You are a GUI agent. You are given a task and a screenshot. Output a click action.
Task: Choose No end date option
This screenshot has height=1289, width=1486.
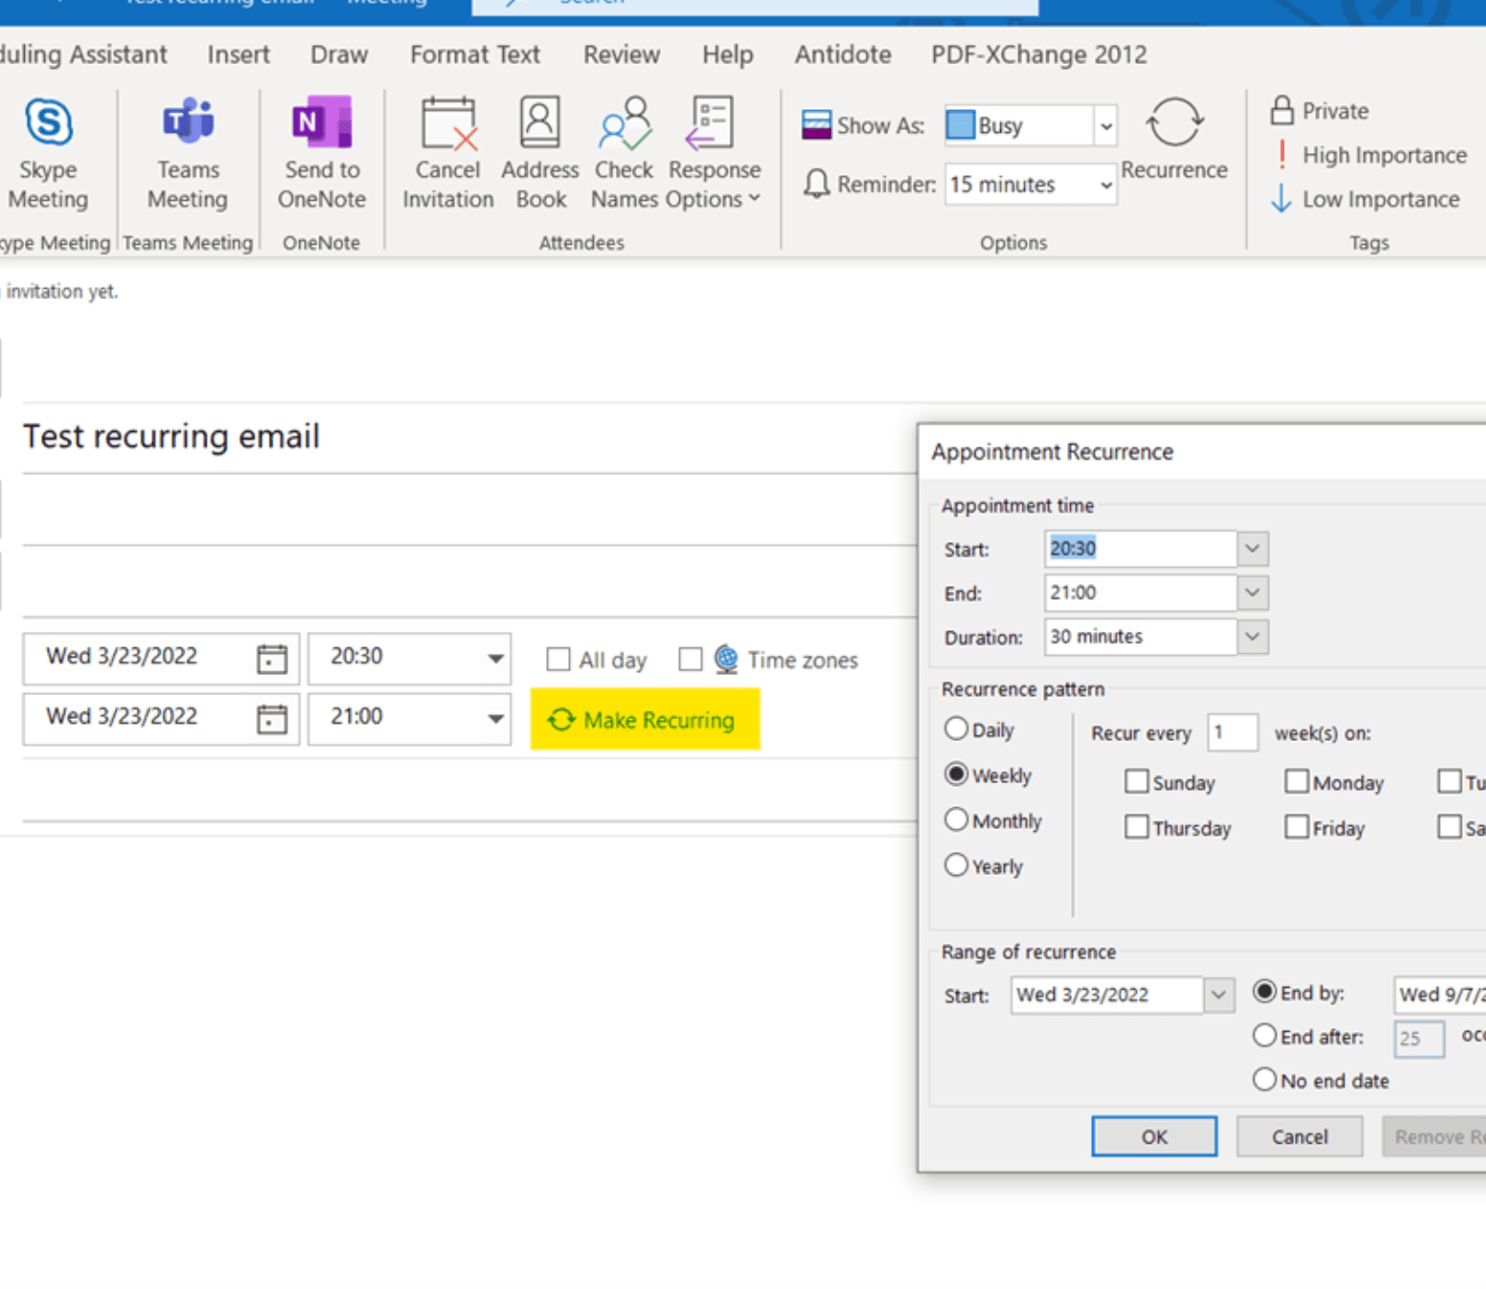coord(1264,1080)
